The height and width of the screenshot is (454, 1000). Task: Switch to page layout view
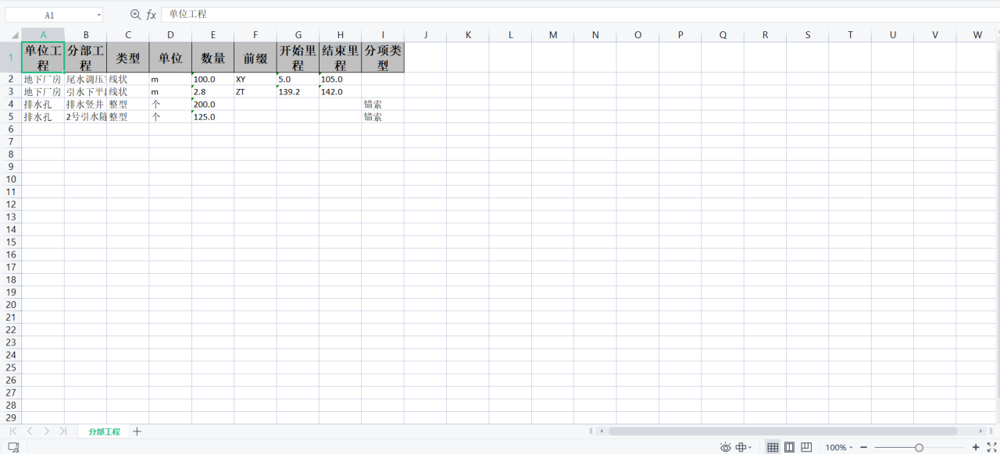pyautogui.click(x=789, y=447)
